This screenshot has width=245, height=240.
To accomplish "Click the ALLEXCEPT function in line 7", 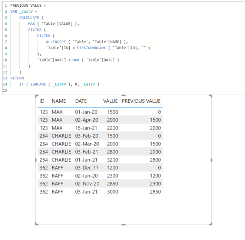I will (x=56, y=42).
